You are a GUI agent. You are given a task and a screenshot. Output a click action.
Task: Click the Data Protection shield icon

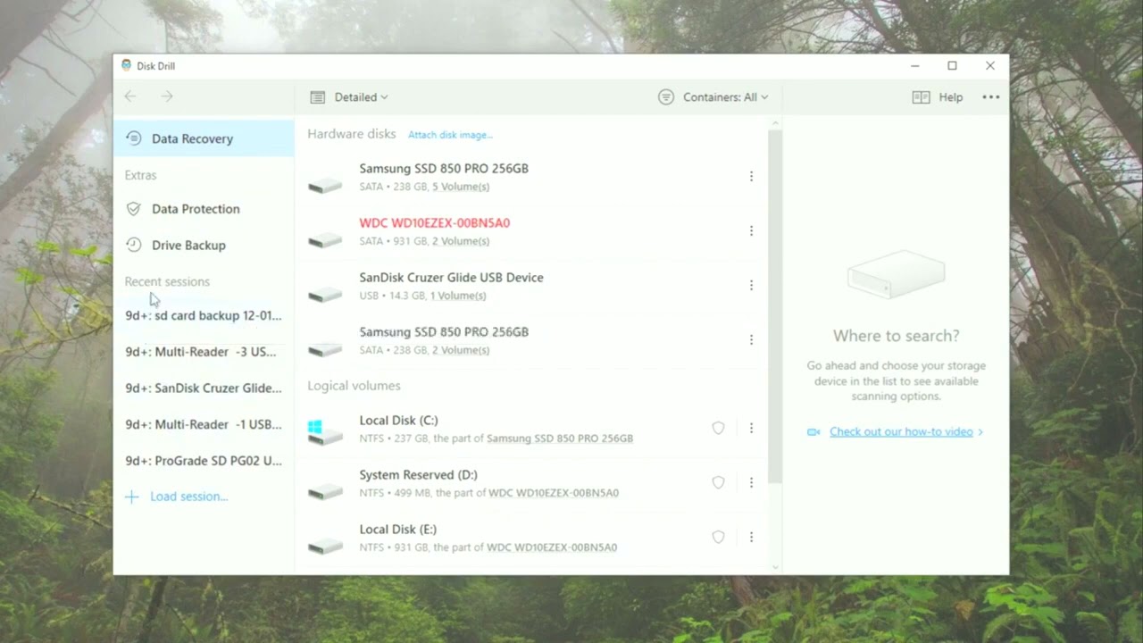point(133,209)
